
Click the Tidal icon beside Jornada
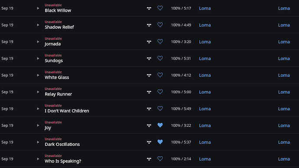[x=149, y=42]
